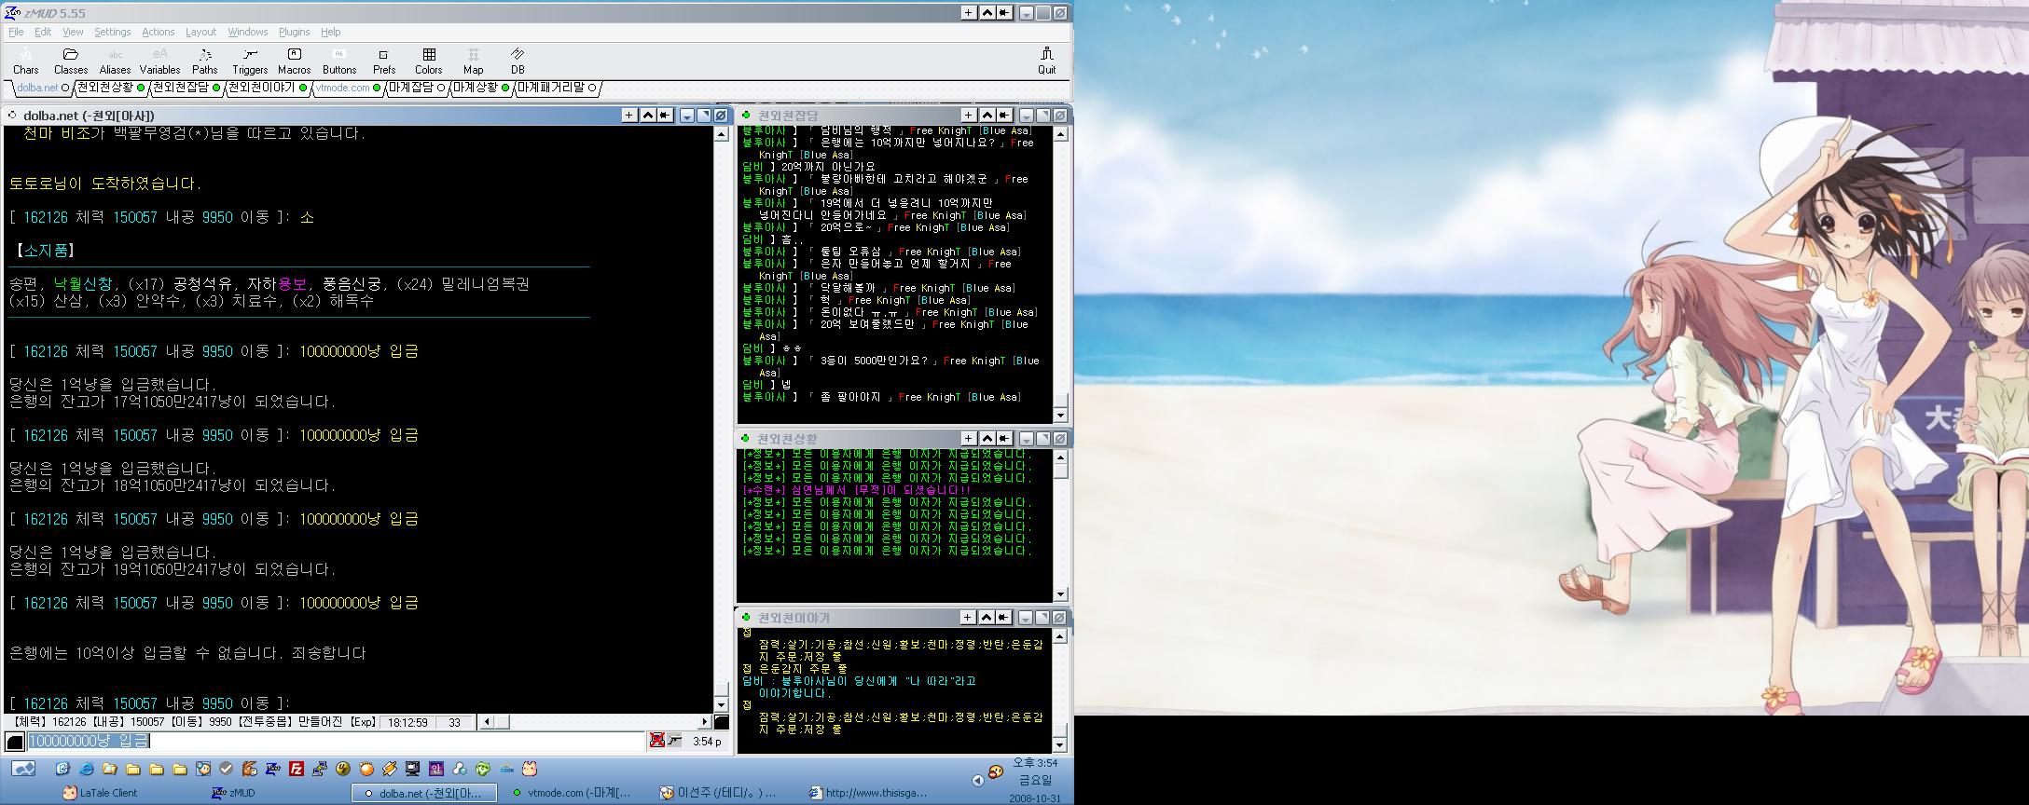Image resolution: width=2029 pixels, height=805 pixels.
Task: Open the DB database icon
Action: [x=518, y=61]
